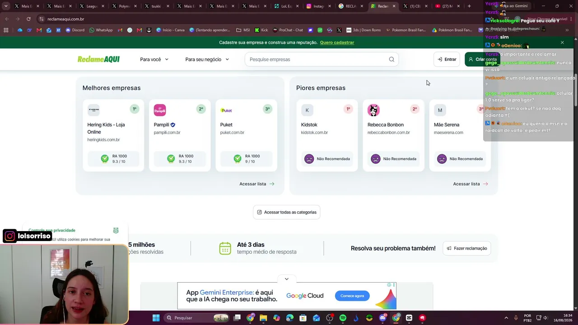Click the kidstok.com.br website text
This screenshot has width=578, height=325.
(x=314, y=133)
